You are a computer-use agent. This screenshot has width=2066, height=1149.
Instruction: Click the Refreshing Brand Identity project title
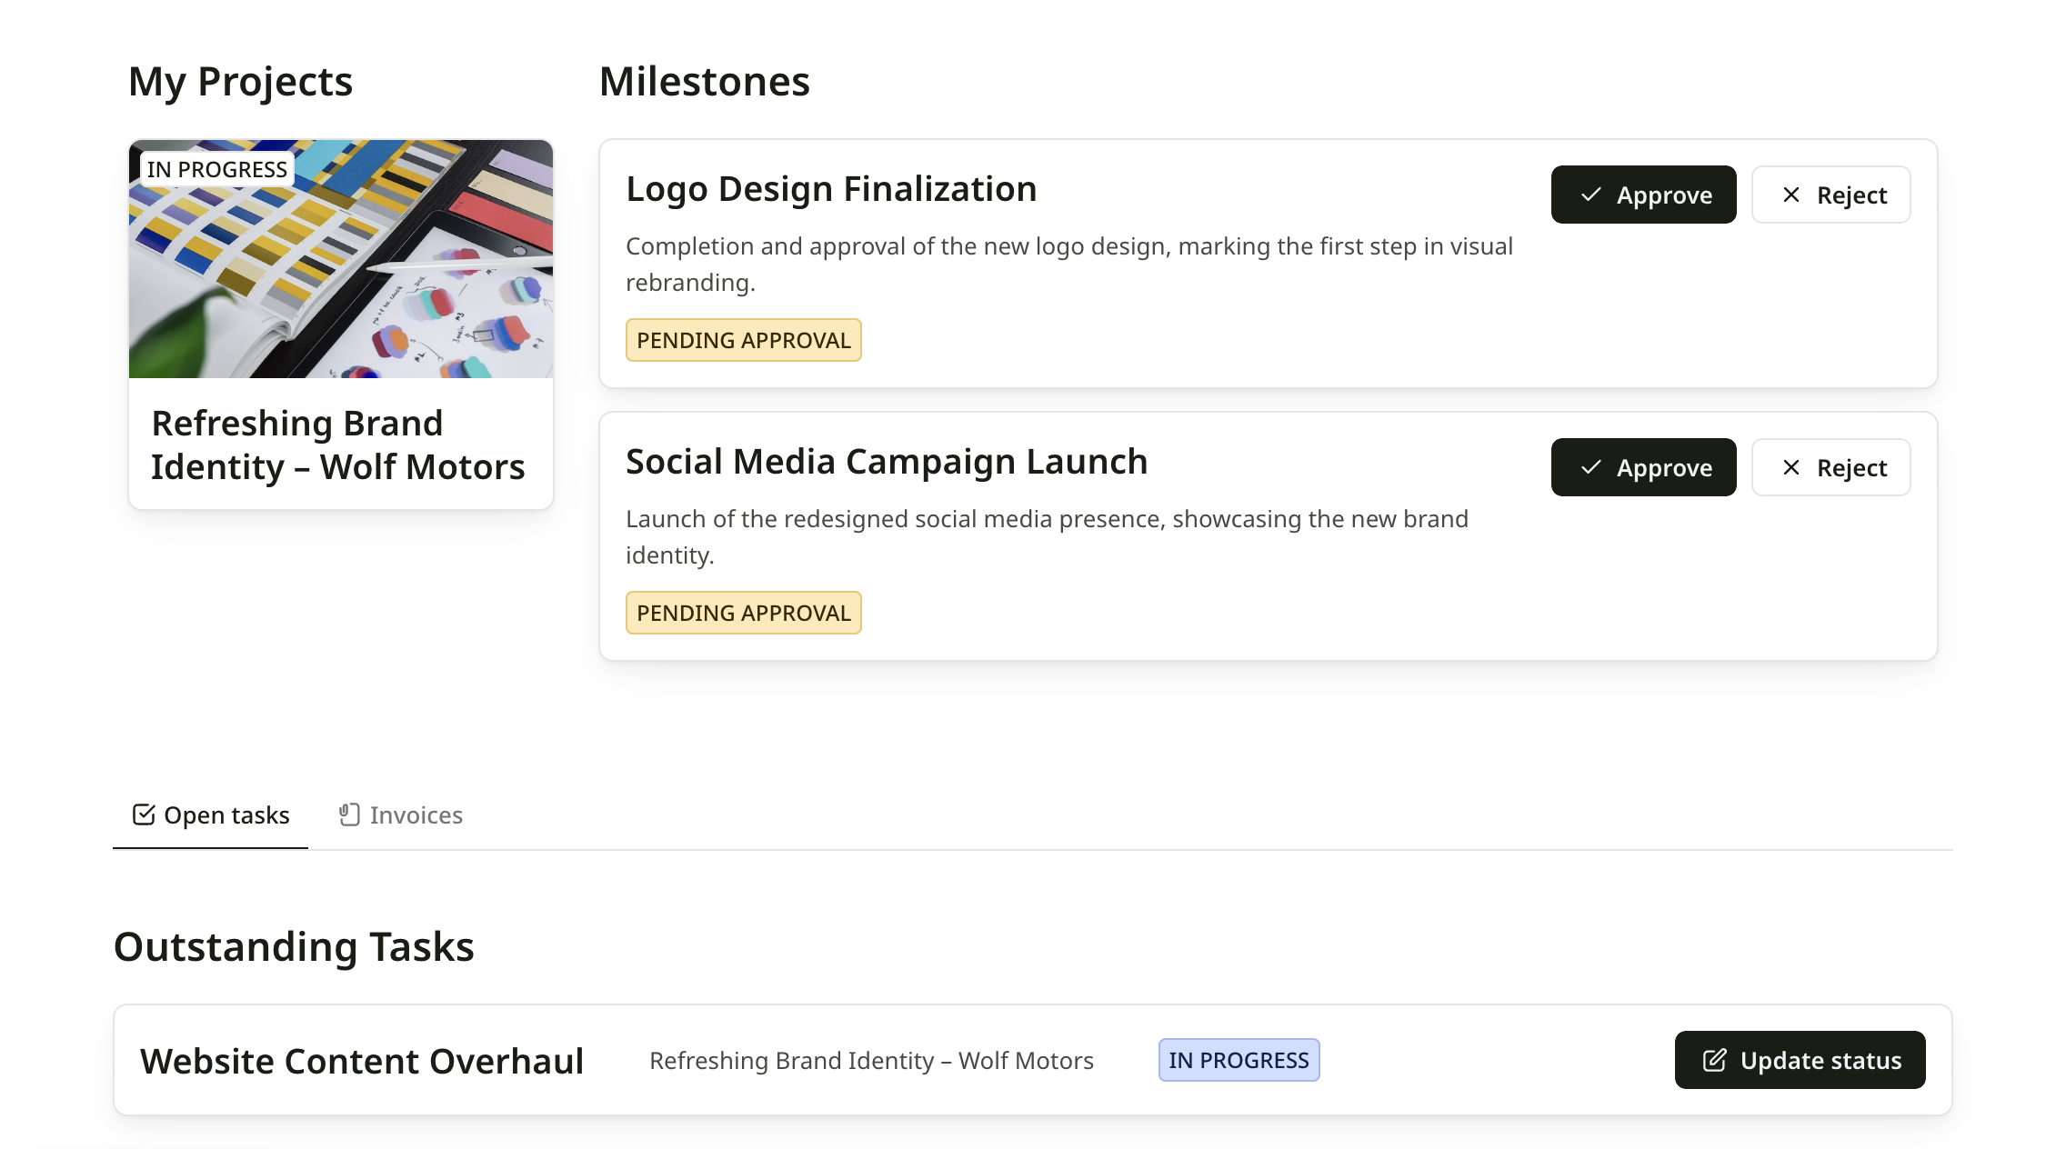pyautogui.click(x=337, y=445)
